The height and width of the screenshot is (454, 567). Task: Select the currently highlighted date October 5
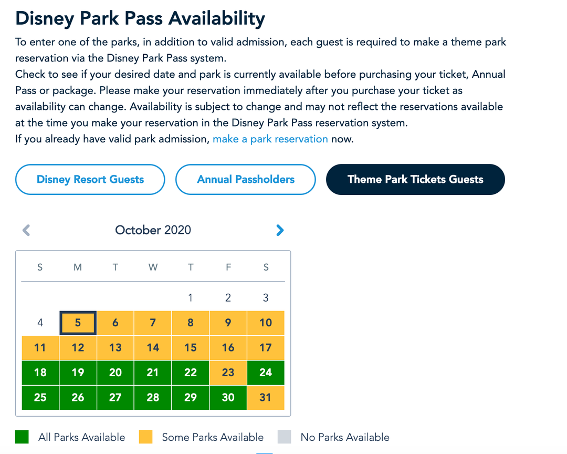(78, 323)
